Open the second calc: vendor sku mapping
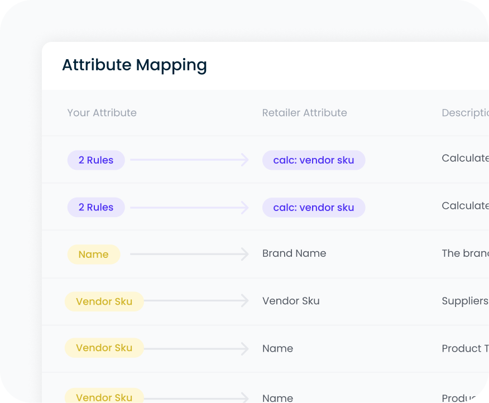489x403 pixels. (313, 207)
